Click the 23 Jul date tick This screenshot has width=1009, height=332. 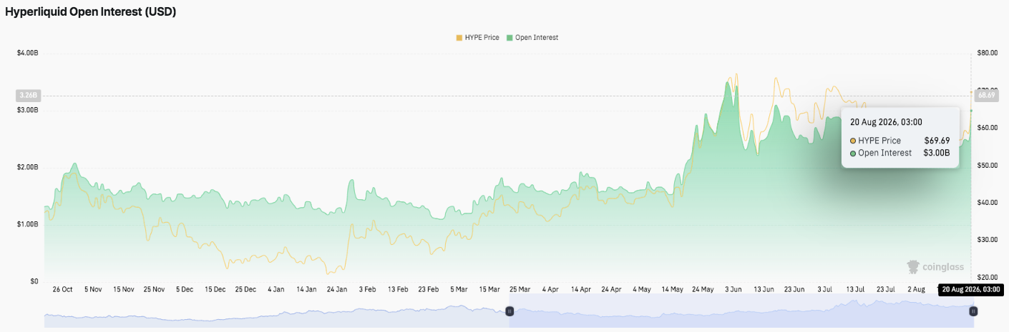(x=886, y=289)
